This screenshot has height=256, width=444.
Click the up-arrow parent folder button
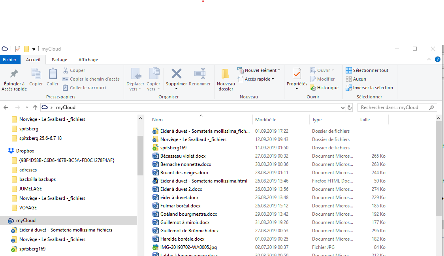pyautogui.click(x=35, y=107)
